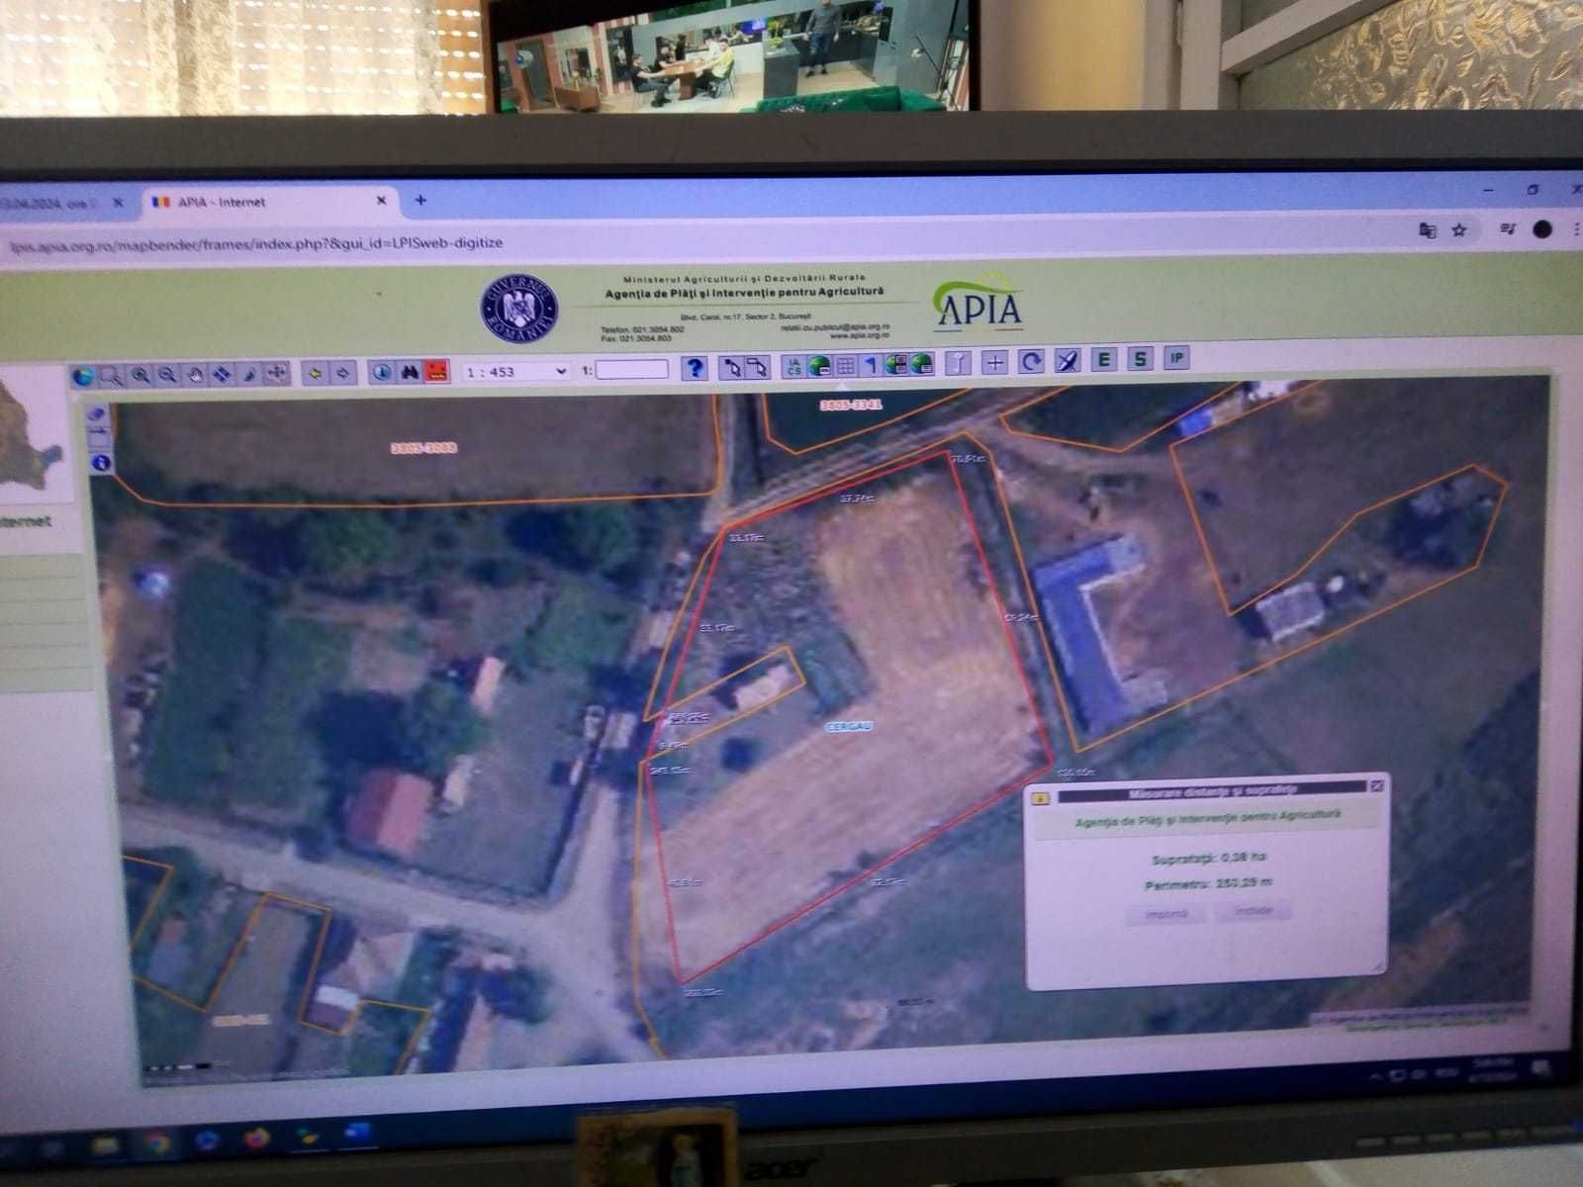This screenshot has height=1187, width=1583.
Task: Click the blue number 1 icon
Action: pyautogui.click(x=871, y=365)
